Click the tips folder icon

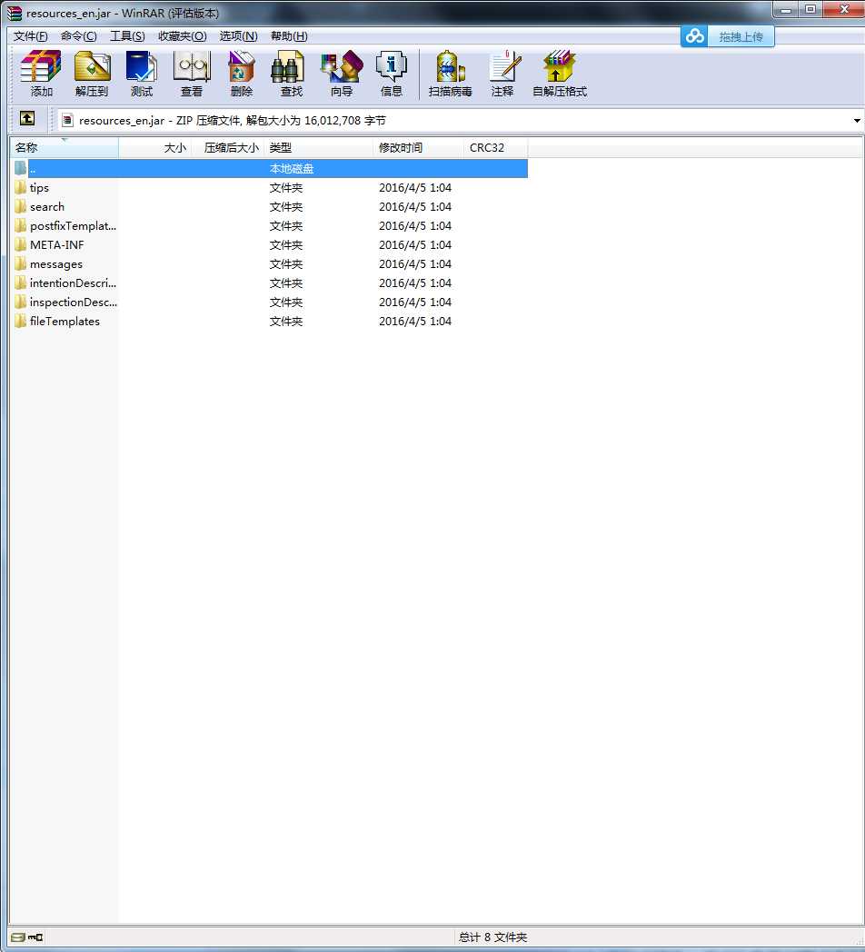tap(21, 187)
